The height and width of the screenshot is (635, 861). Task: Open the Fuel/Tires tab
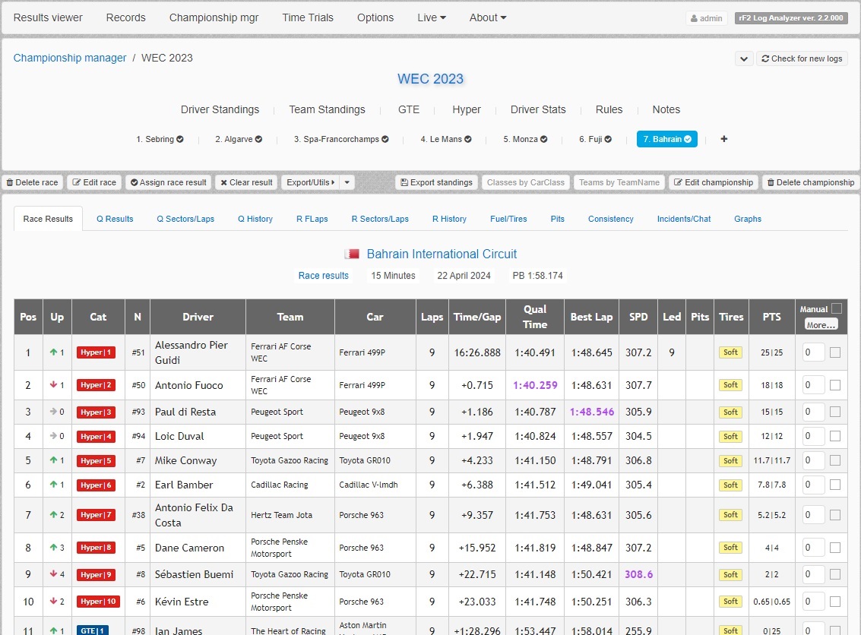(508, 219)
